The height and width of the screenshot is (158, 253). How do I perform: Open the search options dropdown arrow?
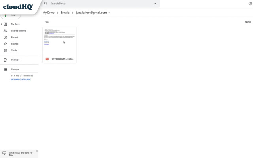click(155, 4)
